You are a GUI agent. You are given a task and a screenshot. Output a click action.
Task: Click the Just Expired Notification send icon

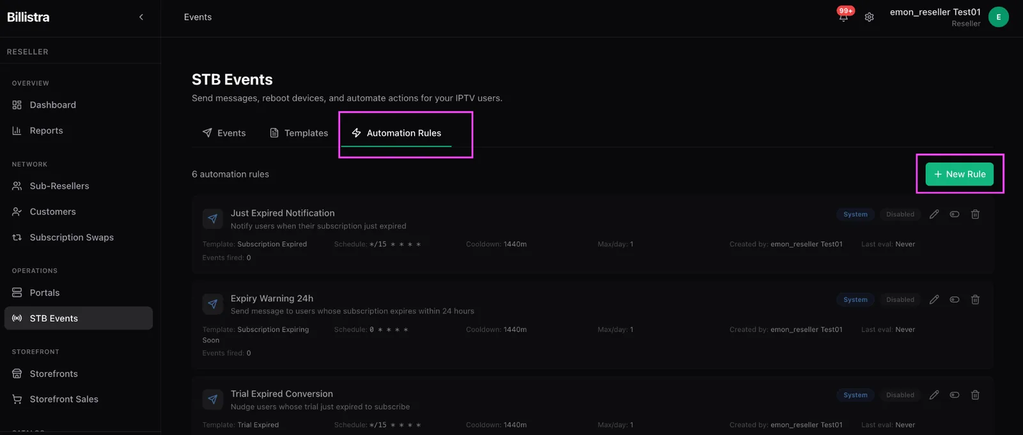[x=213, y=219]
